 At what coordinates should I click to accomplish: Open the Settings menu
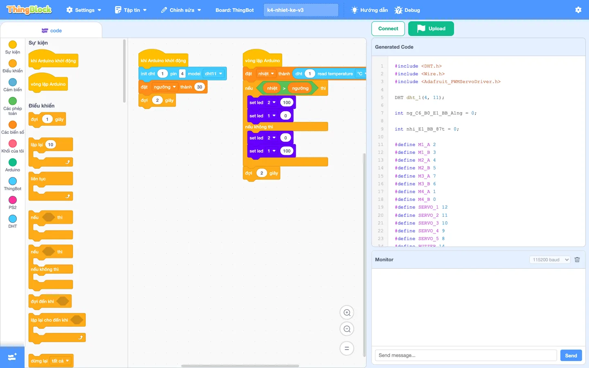(x=84, y=10)
